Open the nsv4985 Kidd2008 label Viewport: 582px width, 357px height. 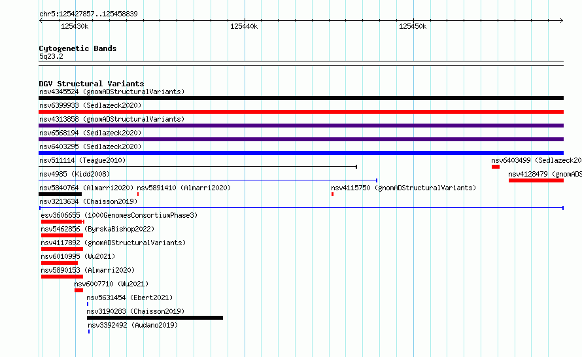tap(75, 174)
